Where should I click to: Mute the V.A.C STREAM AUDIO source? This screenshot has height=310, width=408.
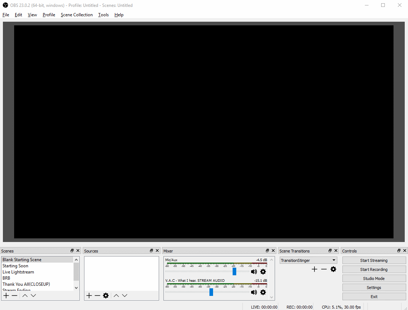[254, 292]
